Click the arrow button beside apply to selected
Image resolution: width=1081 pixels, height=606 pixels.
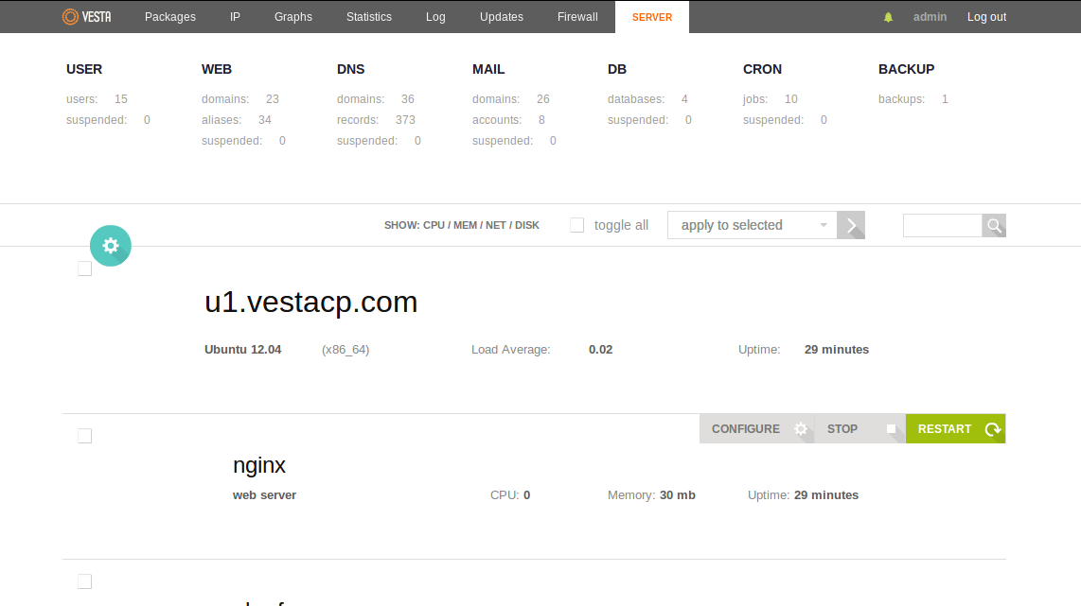[x=851, y=225]
